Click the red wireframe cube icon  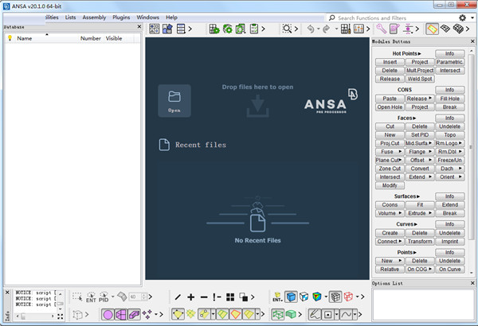[x=348, y=297]
